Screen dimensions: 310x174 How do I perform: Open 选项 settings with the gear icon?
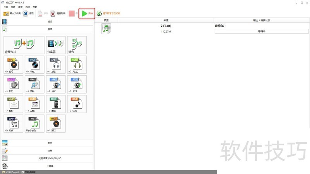click(x=28, y=14)
